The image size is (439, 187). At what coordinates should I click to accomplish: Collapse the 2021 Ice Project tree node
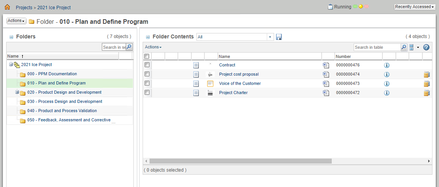click(11, 65)
